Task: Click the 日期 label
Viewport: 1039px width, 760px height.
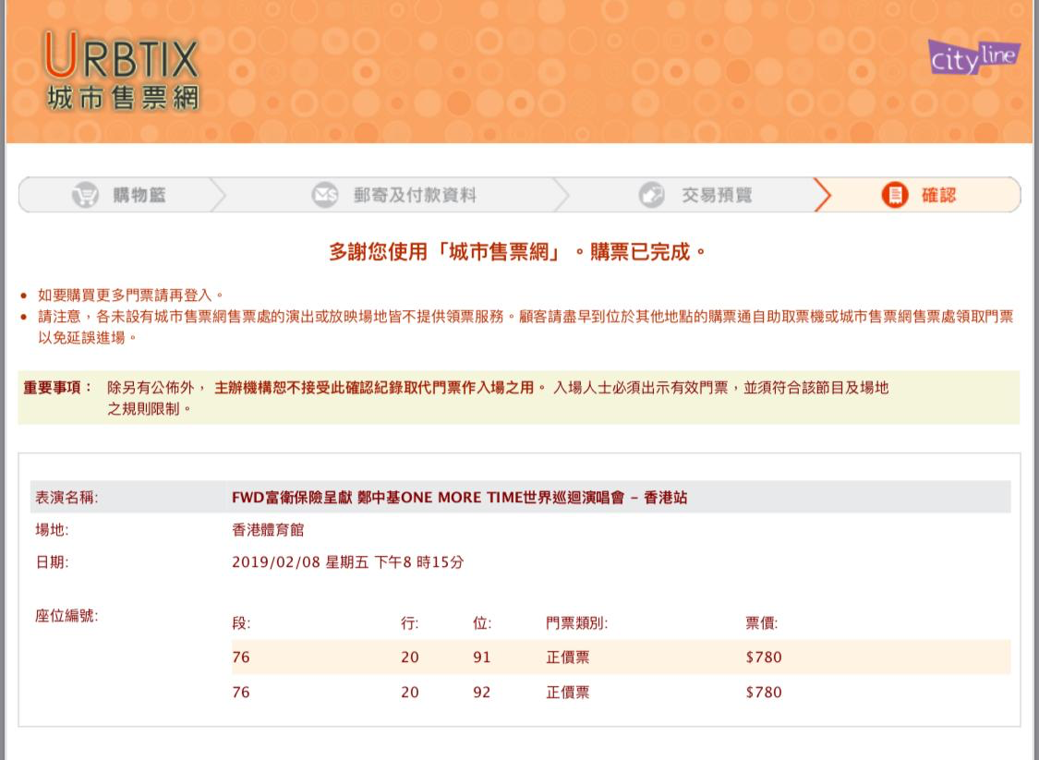Action: point(52,562)
